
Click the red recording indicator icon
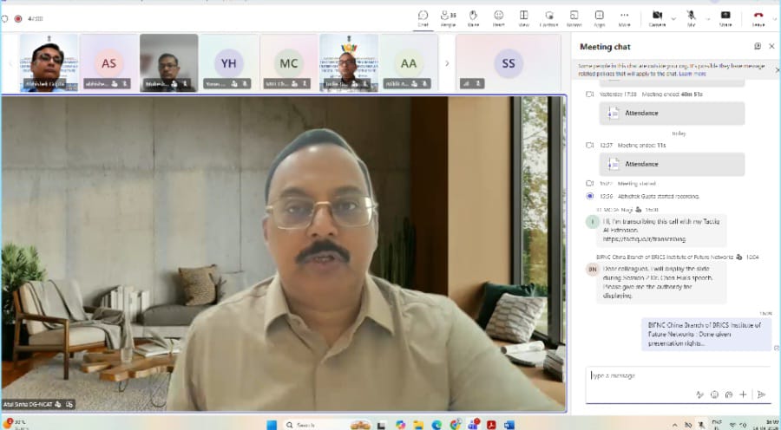coord(18,19)
